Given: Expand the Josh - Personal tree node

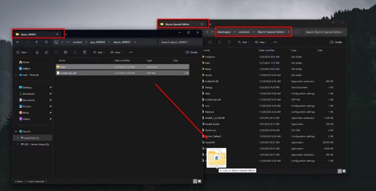Looking at the screenshot, I should coord(16,75).
